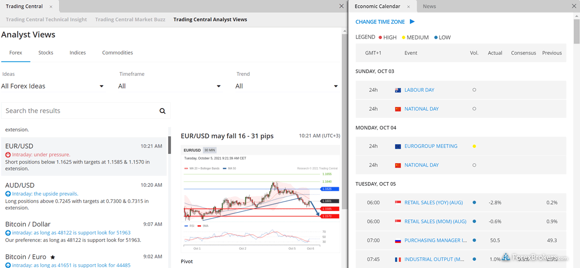
Task: Switch to the Stocks tab
Action: 46,53
